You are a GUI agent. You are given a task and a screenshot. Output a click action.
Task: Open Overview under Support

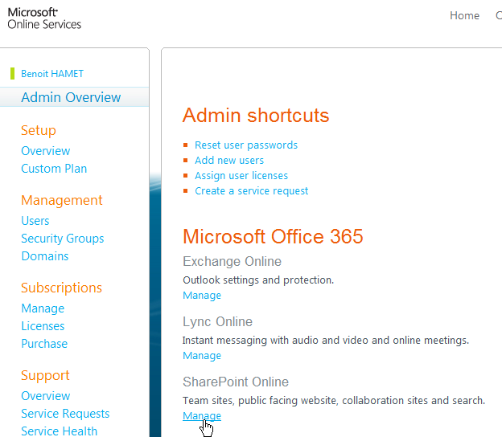point(45,396)
